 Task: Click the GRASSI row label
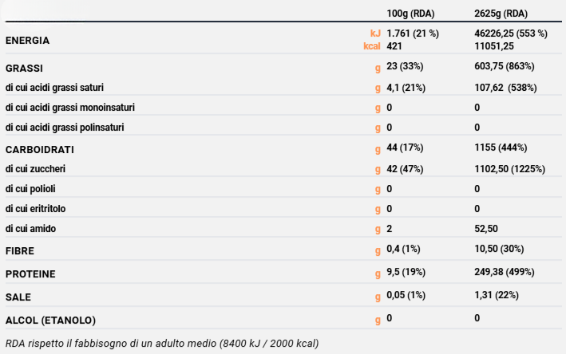point(24,67)
